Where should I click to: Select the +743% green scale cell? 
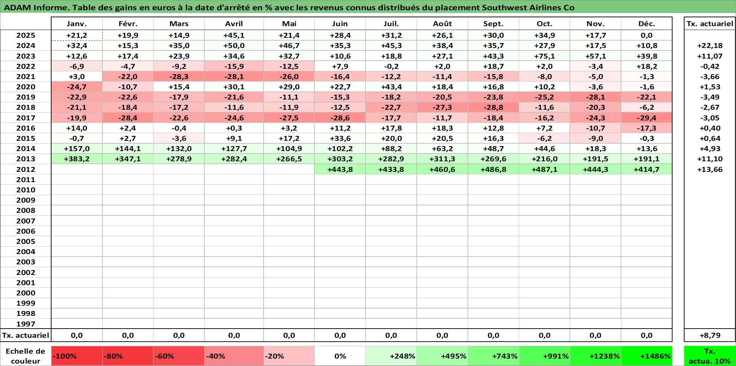494,356
